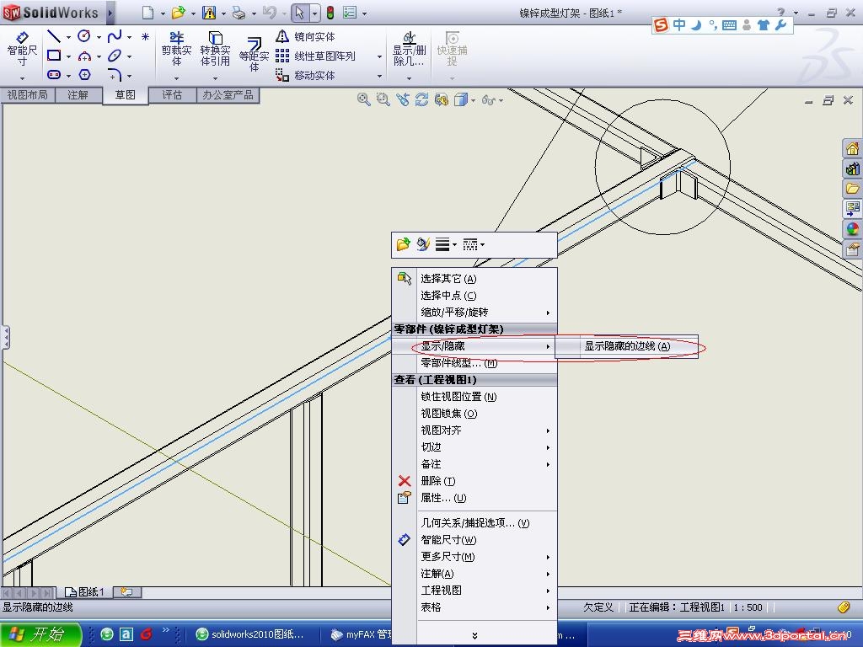Open 缩放/平移/旋转 submenu

point(474,313)
